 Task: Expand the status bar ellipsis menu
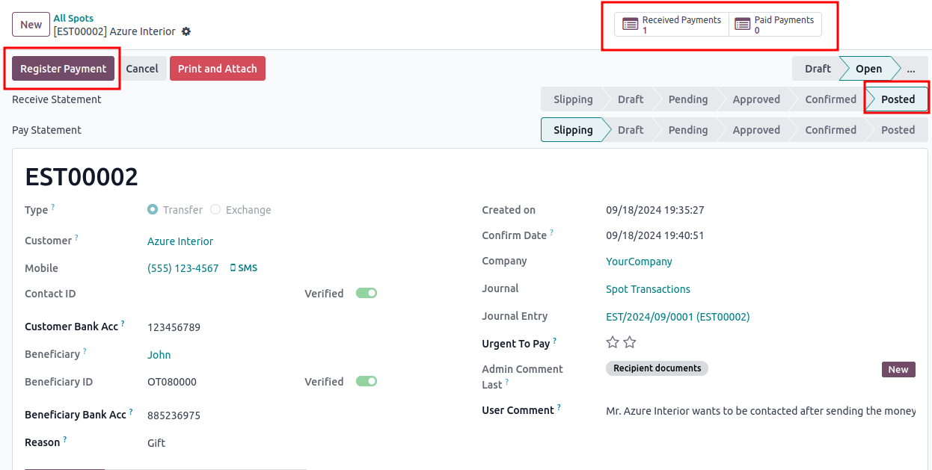click(x=910, y=69)
